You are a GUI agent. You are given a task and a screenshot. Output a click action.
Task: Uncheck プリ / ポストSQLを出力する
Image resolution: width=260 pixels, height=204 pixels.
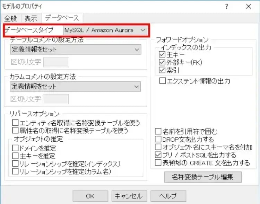tap(158, 155)
